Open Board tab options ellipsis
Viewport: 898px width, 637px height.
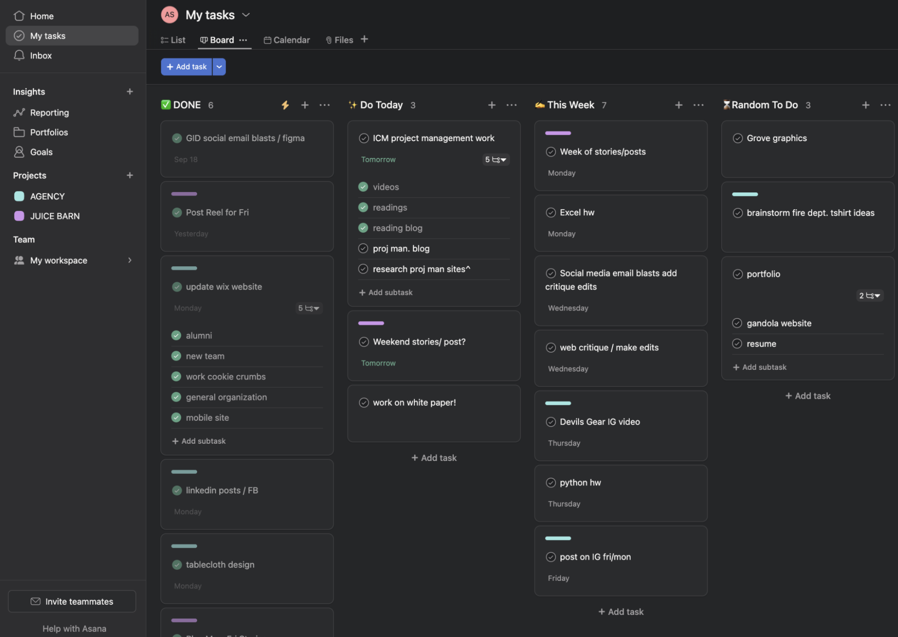[243, 40]
